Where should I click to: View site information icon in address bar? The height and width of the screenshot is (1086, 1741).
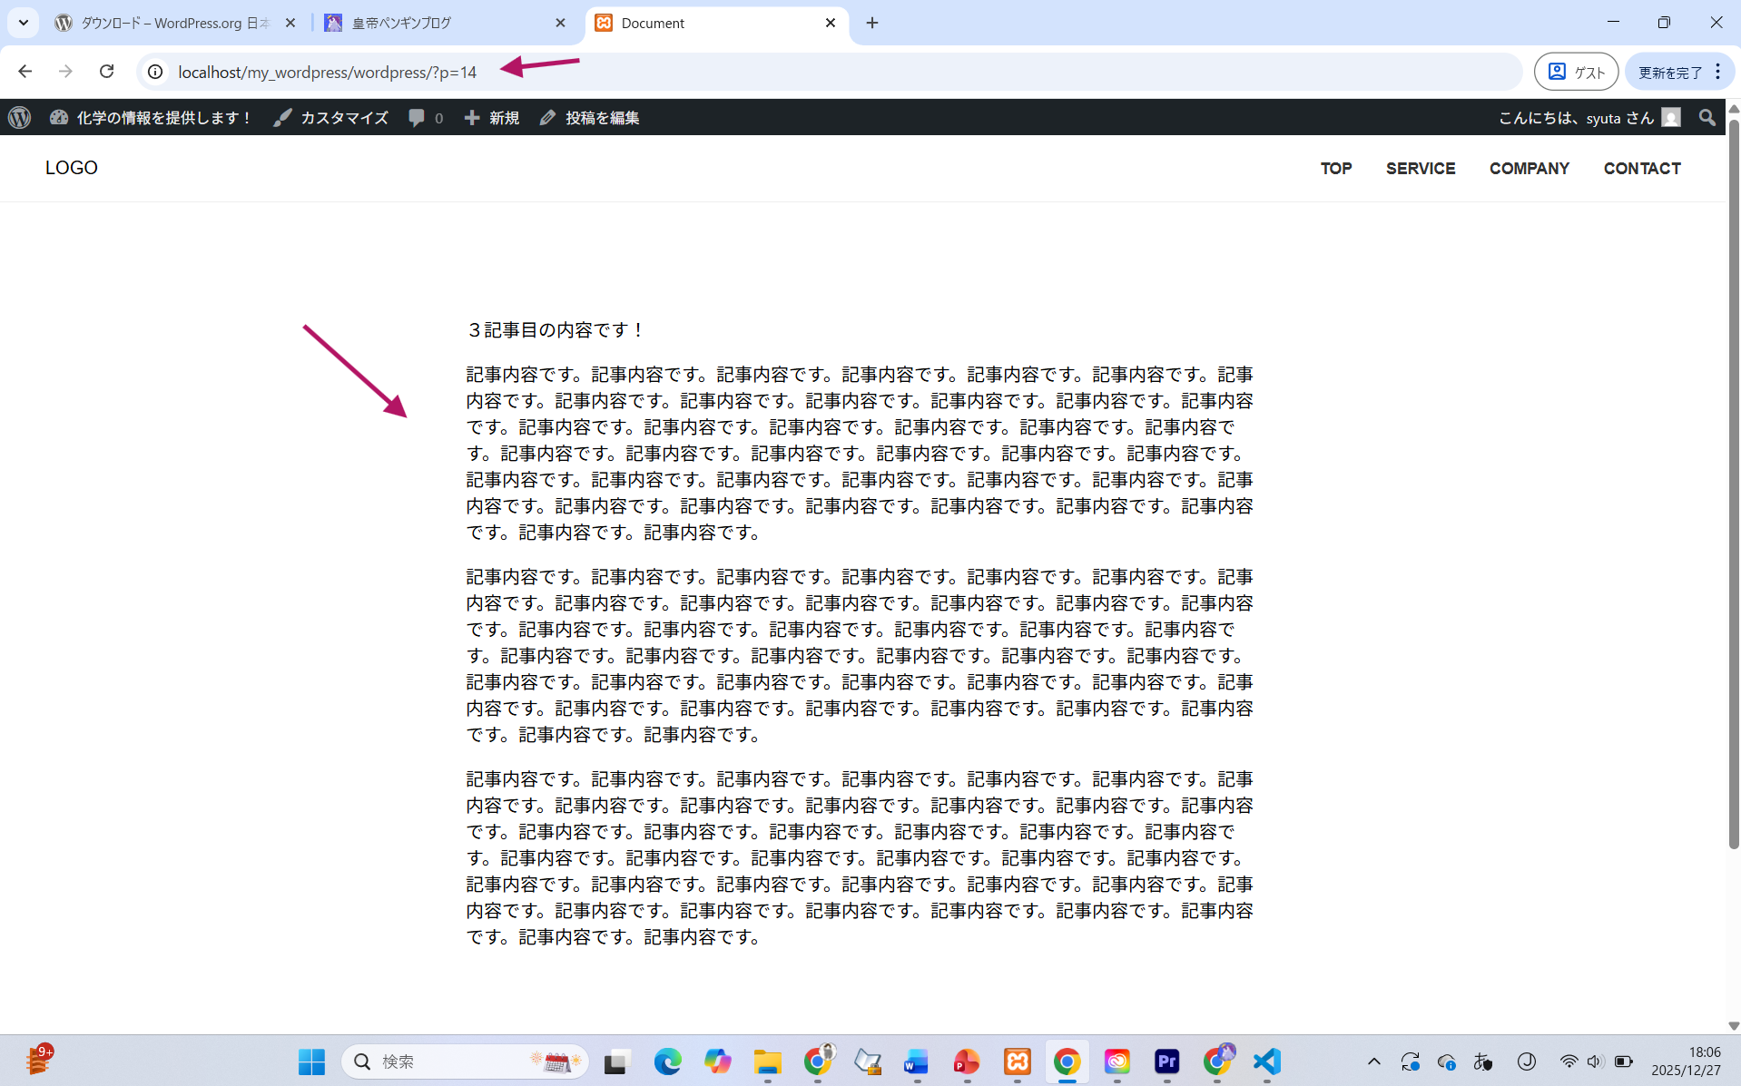tap(156, 72)
